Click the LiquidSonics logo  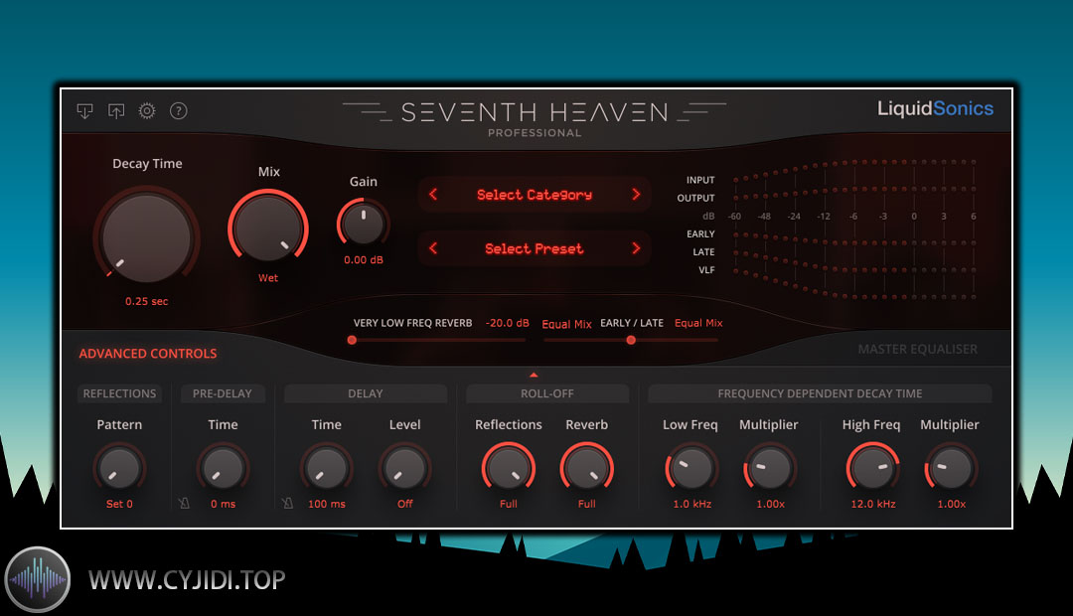[936, 108]
